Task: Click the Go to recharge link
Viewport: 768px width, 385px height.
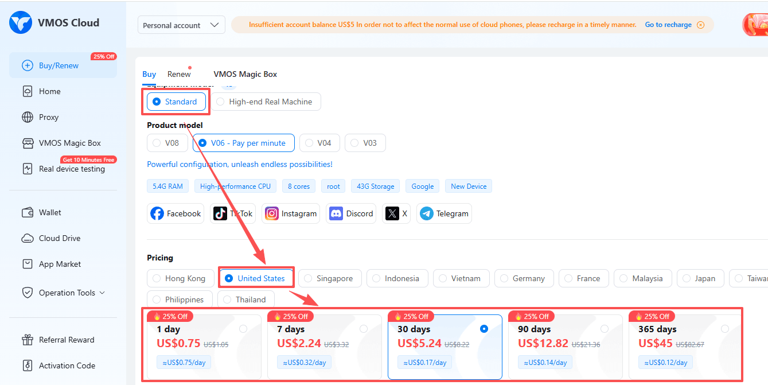Action: click(669, 25)
